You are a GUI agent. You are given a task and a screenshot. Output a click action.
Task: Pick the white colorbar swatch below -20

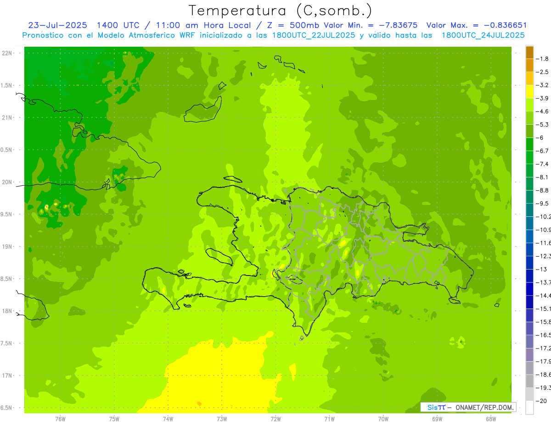point(529,408)
